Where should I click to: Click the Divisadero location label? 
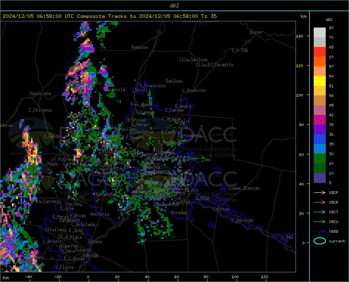(x=189, y=135)
